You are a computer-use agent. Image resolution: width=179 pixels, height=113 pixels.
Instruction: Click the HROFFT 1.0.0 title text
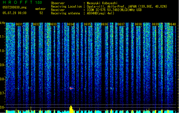coord(22,2)
